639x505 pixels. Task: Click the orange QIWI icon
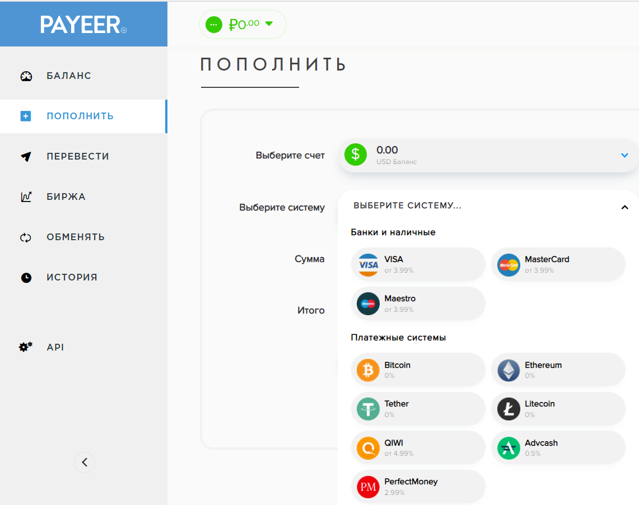(368, 448)
